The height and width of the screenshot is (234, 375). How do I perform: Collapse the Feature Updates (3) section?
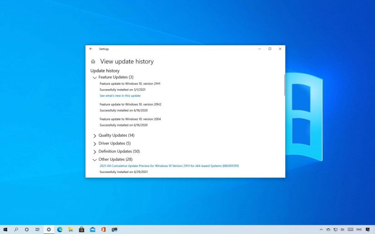tap(95, 77)
